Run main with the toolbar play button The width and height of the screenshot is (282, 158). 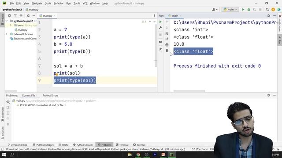pyautogui.click(x=243, y=10)
